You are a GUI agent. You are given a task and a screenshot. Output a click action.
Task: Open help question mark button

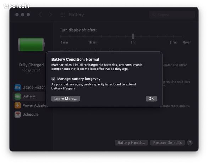pos(190,143)
